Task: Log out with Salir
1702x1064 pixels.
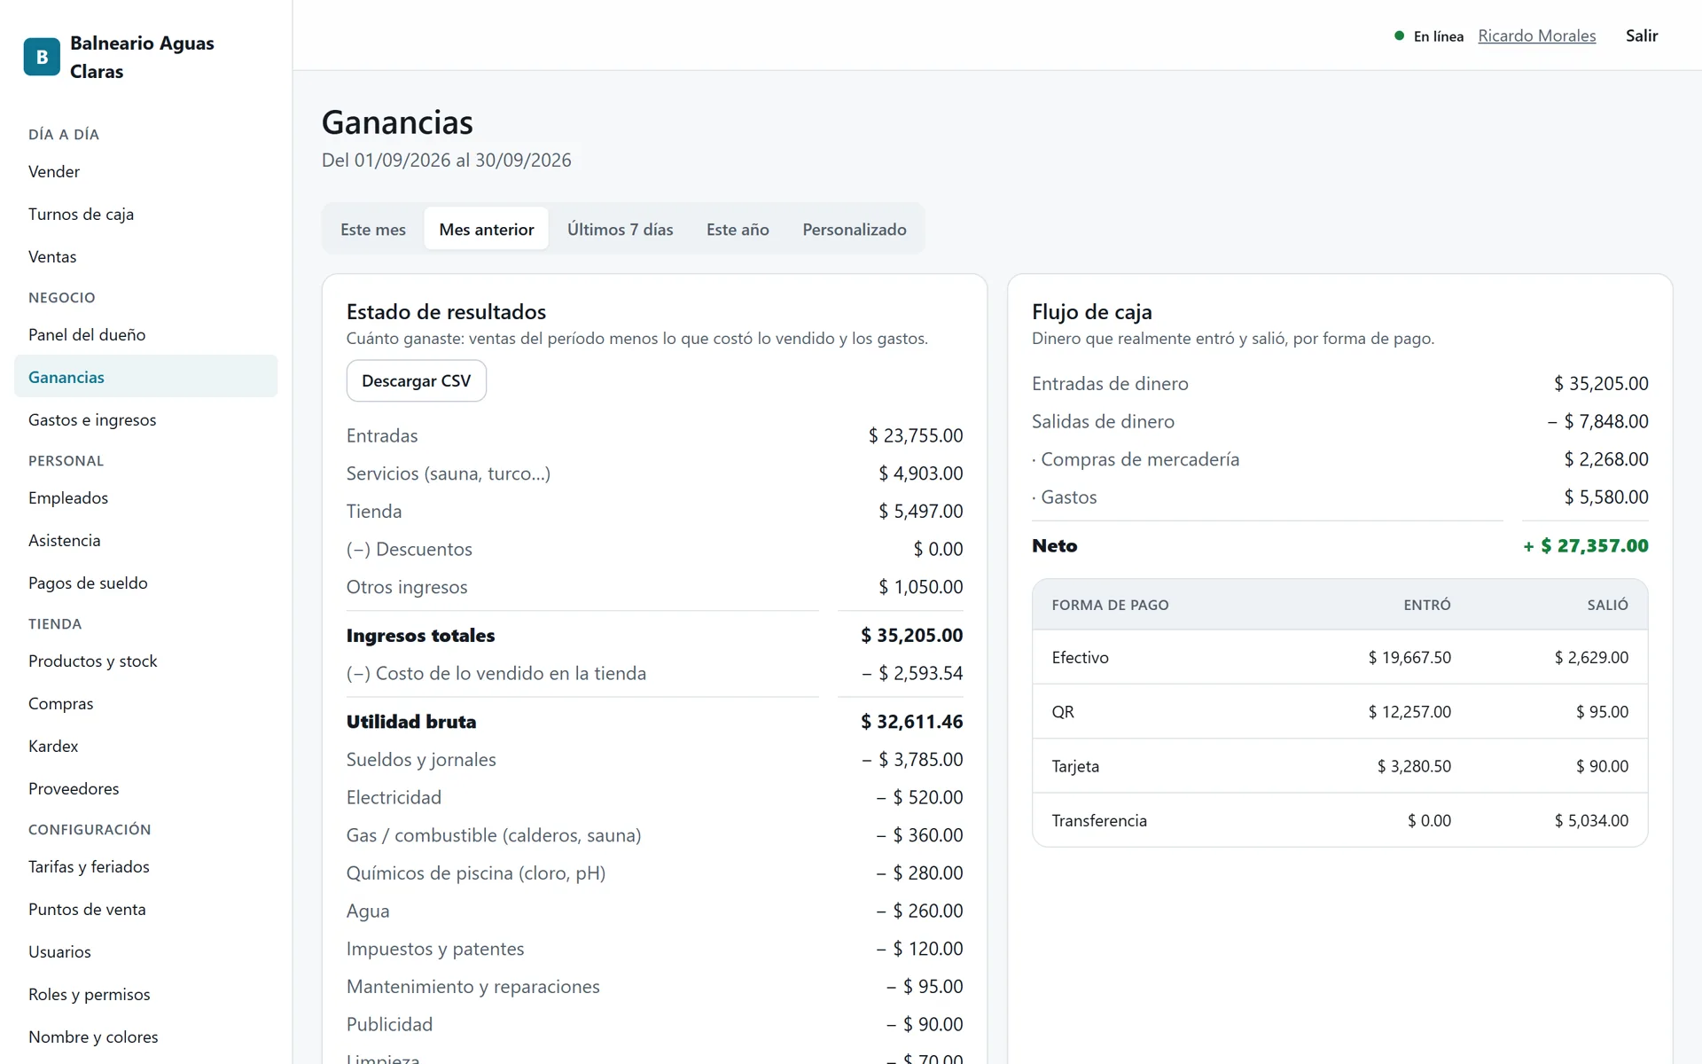Action: tap(1642, 36)
